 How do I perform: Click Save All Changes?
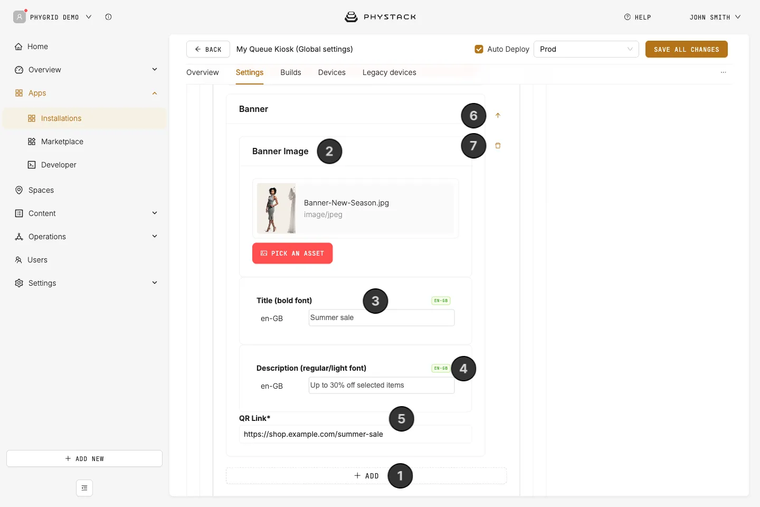coord(687,49)
